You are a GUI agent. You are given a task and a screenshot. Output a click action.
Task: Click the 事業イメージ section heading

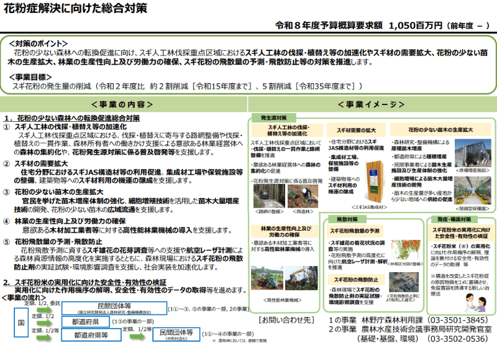tap(370, 104)
